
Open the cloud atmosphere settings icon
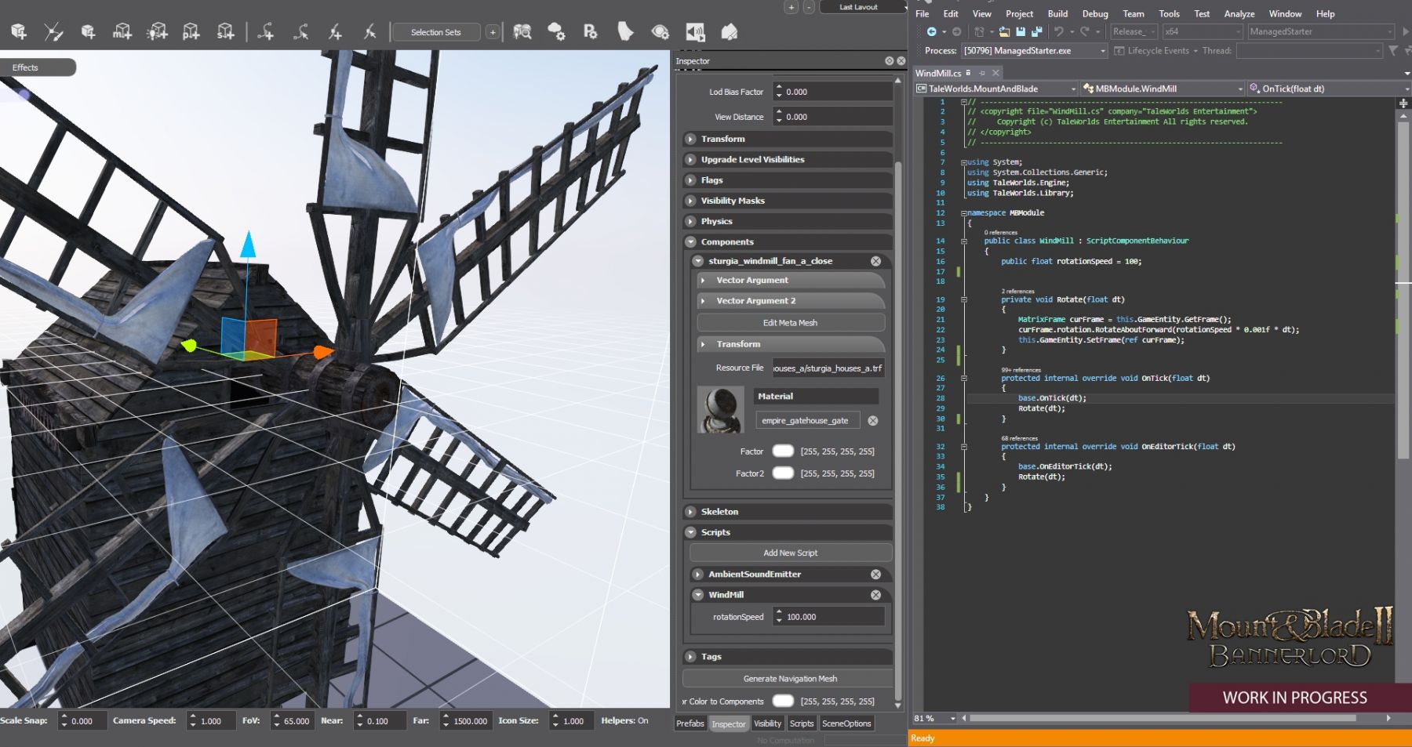[x=556, y=31]
